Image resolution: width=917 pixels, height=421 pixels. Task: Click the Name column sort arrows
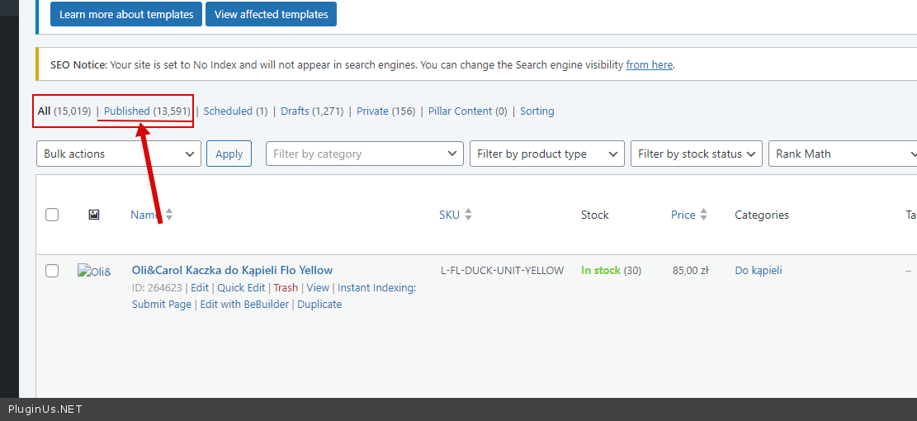(169, 215)
